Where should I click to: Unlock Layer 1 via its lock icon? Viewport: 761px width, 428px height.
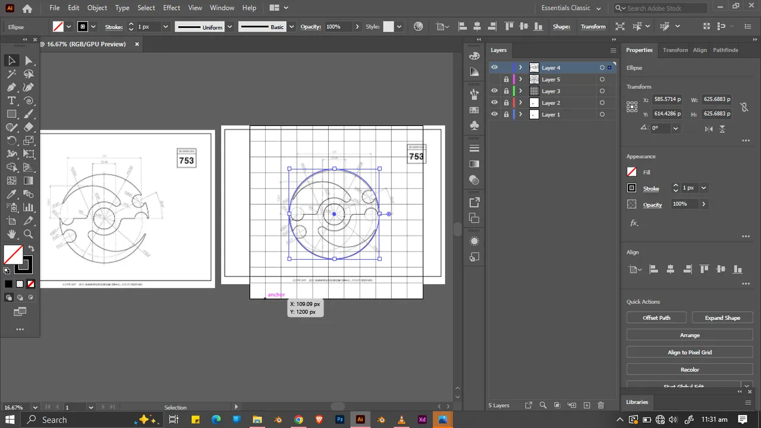coord(507,114)
